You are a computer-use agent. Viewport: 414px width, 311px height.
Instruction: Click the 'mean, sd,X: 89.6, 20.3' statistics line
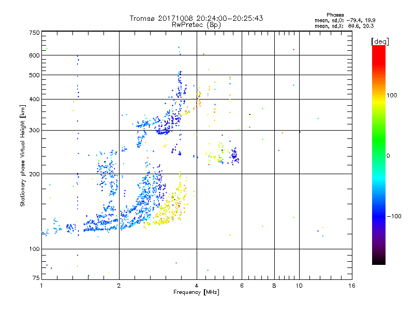point(344,26)
